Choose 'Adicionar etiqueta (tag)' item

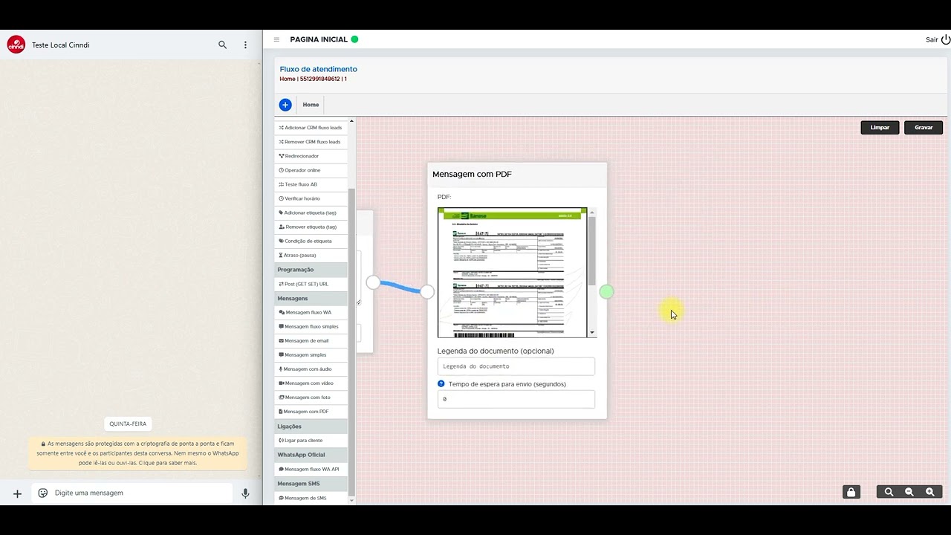[311, 213]
